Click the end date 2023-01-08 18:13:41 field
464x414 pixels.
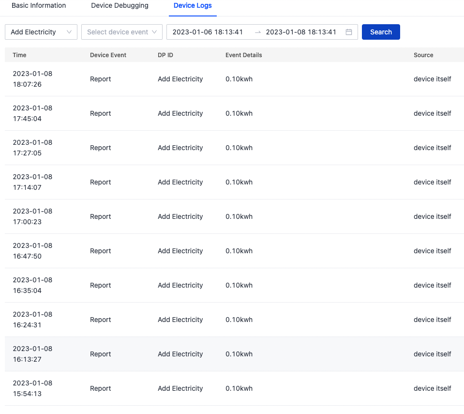[x=301, y=32]
